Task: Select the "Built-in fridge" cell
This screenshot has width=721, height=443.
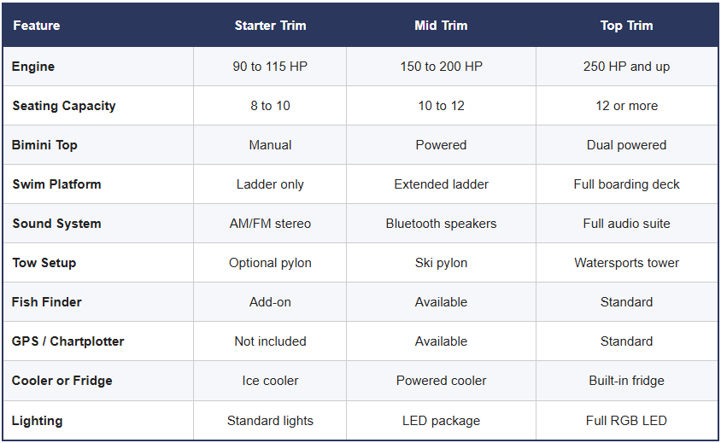Action: point(626,381)
